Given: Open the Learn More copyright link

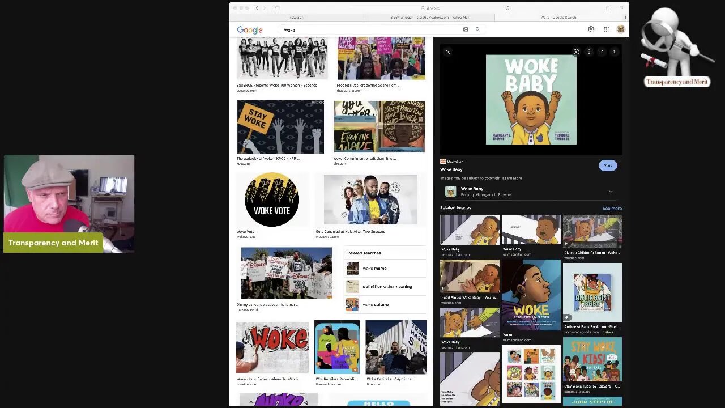Looking at the screenshot, I should point(512,178).
